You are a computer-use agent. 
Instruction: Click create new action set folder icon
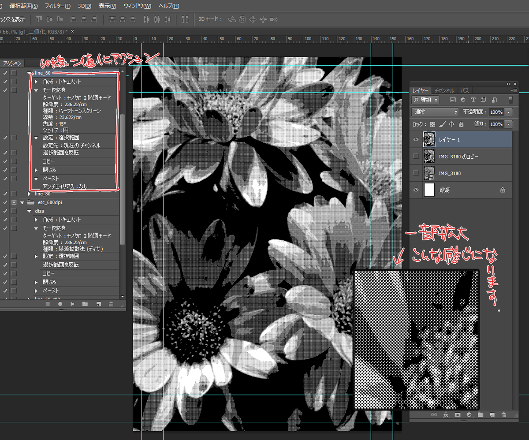85,304
